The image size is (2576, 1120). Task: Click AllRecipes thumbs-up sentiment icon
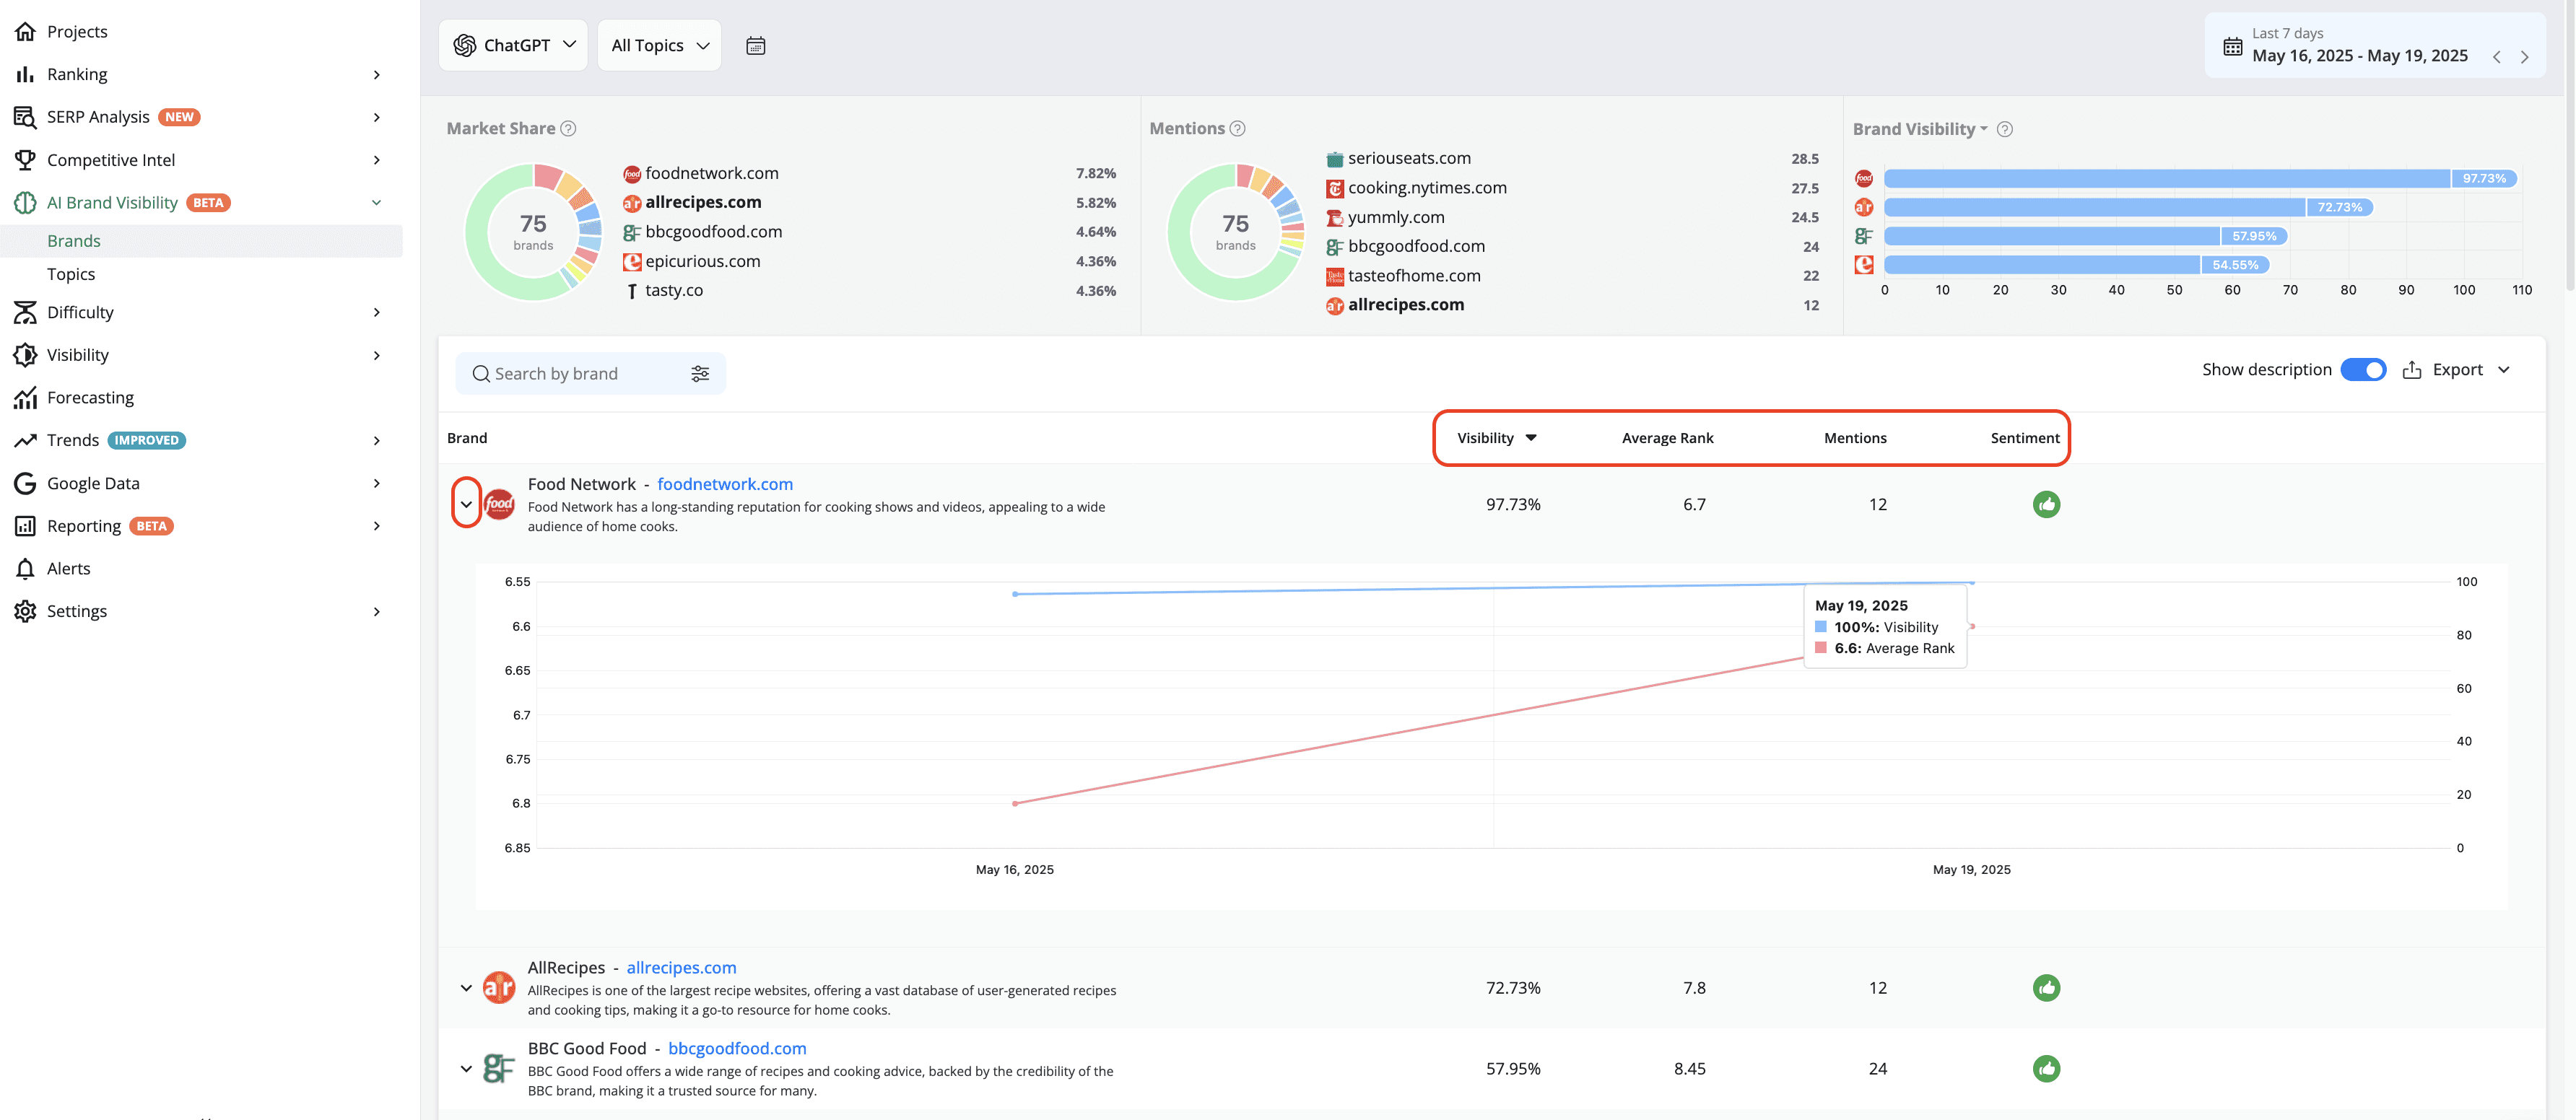(2046, 988)
